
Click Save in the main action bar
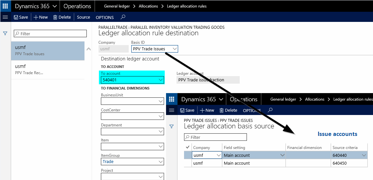tap(21, 17)
